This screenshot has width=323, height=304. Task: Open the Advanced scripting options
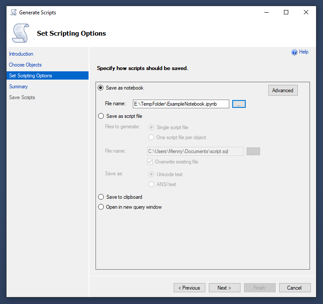(x=283, y=90)
